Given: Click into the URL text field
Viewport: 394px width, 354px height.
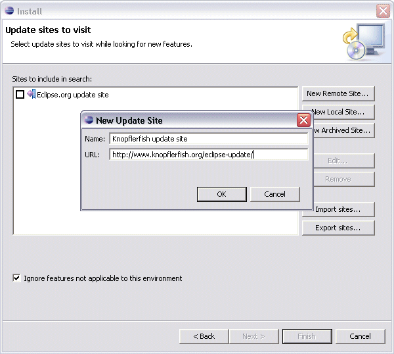Looking at the screenshot, I should pos(209,155).
